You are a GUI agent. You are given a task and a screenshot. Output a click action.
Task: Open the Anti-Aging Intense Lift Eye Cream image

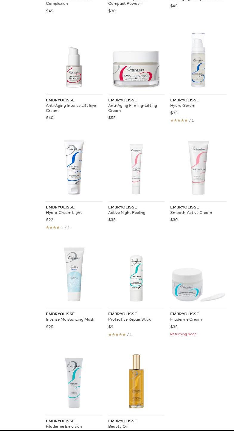tap(74, 67)
